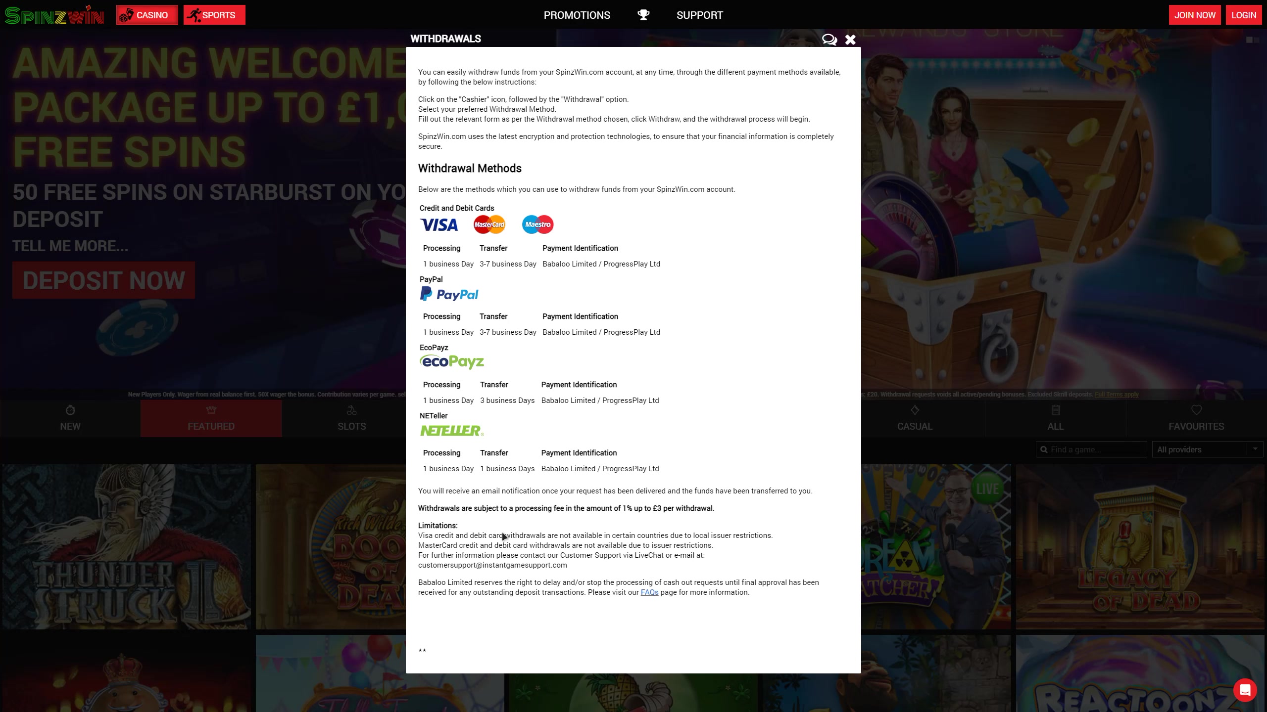Open the Support menu item

click(699, 15)
